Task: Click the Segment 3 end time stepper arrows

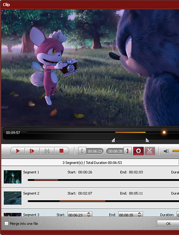Action: point(139,214)
